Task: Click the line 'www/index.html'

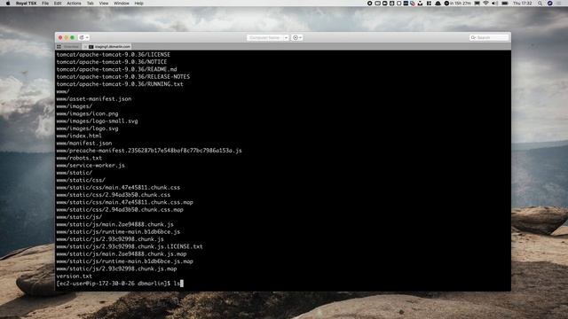Action: pyautogui.click(x=79, y=136)
